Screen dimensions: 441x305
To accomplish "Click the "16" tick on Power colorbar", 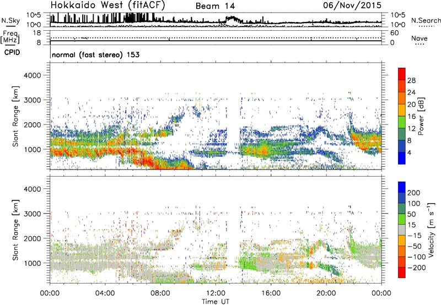I will coord(411,117).
